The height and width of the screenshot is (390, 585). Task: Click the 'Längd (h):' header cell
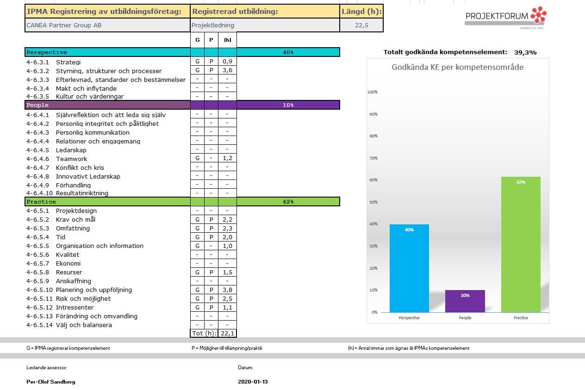point(361,12)
